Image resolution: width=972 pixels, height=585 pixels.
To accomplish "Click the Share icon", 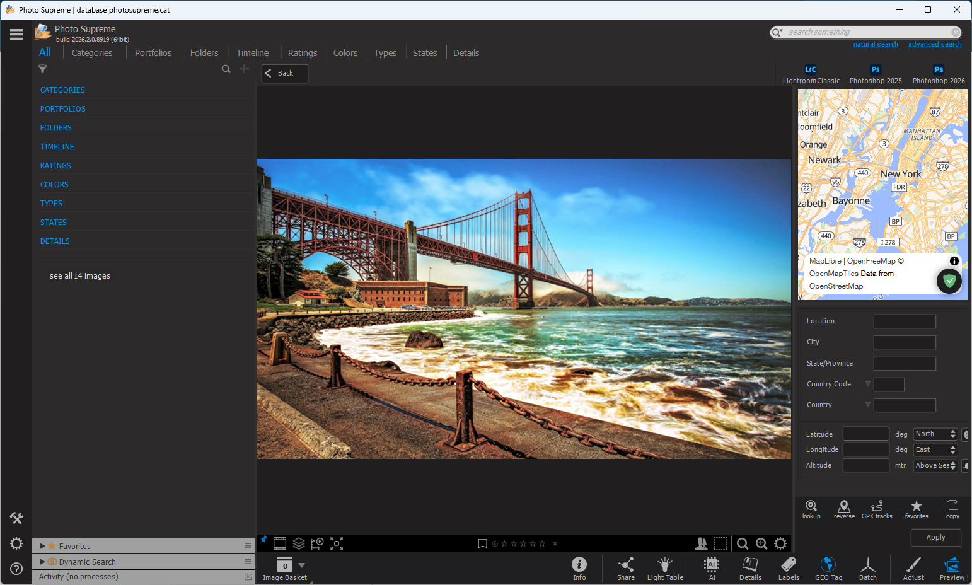I will [x=625, y=567].
